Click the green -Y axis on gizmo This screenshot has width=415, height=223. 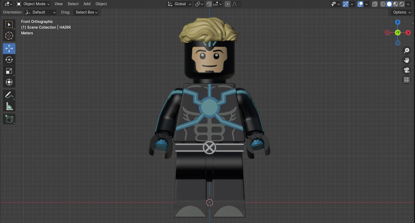tap(398, 33)
